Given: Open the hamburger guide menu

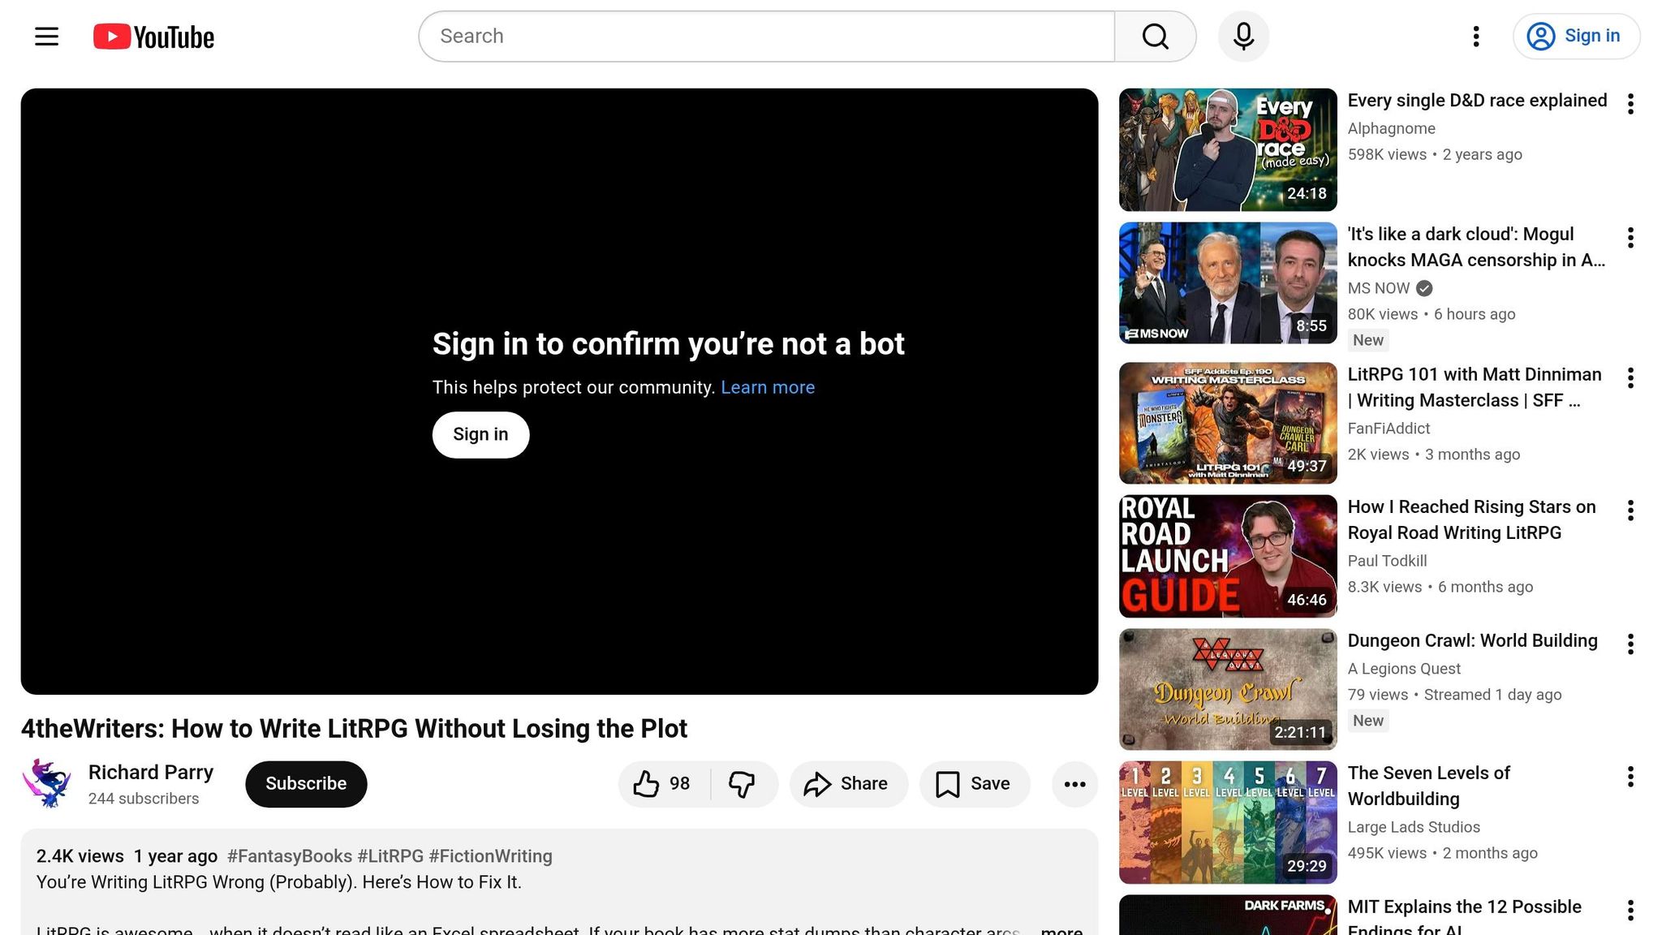Looking at the screenshot, I should (47, 37).
